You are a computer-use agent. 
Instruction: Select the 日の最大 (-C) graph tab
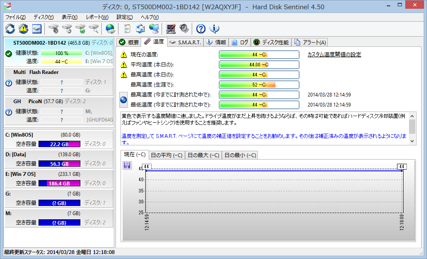click(203, 155)
